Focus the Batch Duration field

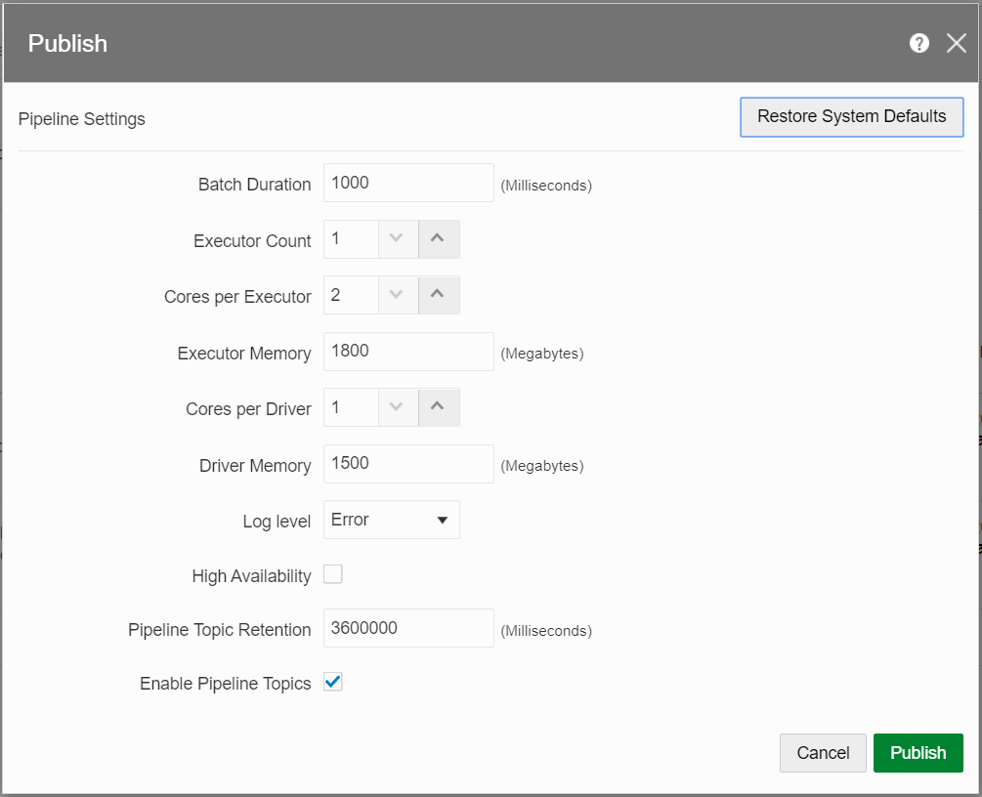click(408, 183)
